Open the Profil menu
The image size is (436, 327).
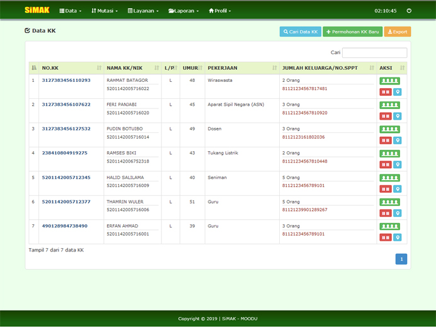coord(219,11)
